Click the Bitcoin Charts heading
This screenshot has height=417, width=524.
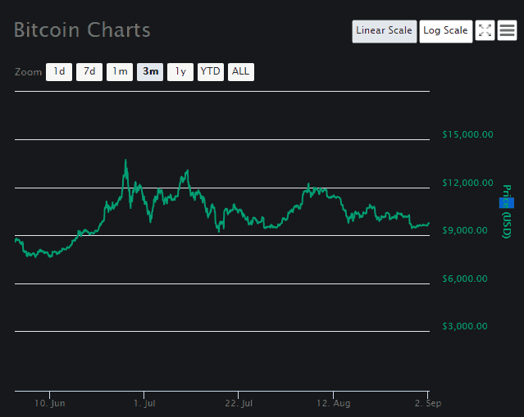(x=82, y=30)
